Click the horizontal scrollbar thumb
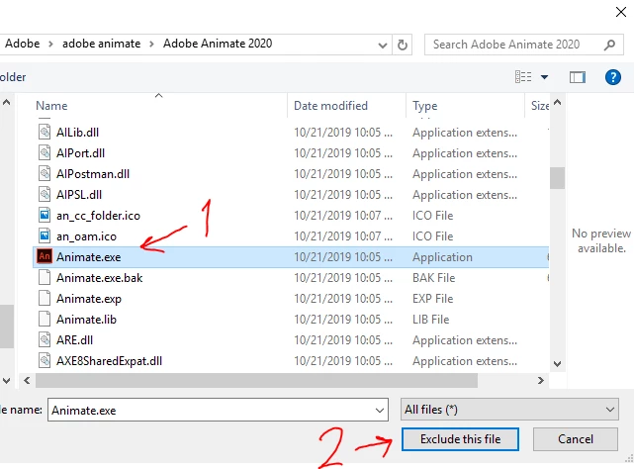This screenshot has width=634, height=469. point(257,380)
